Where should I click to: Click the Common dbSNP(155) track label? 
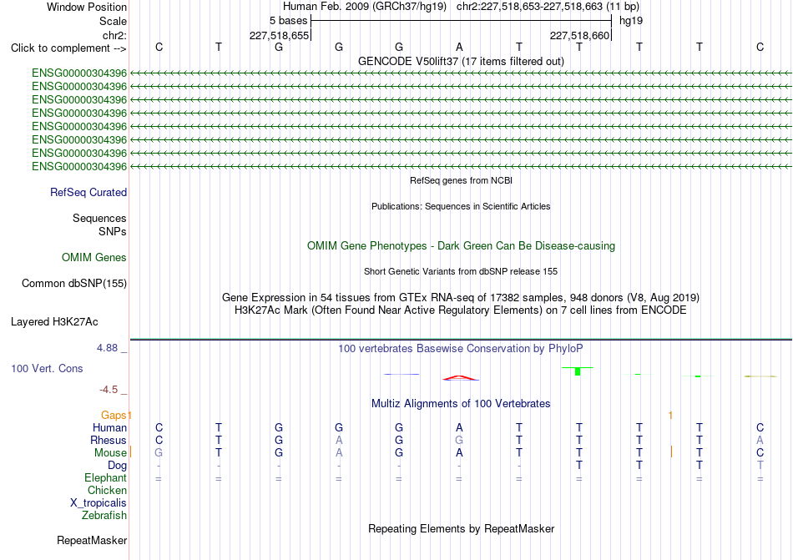(x=73, y=284)
